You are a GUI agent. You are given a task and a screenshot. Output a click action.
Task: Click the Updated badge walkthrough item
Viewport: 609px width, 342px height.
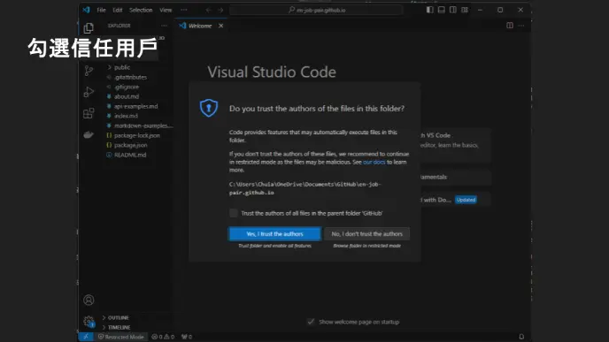coord(466,200)
